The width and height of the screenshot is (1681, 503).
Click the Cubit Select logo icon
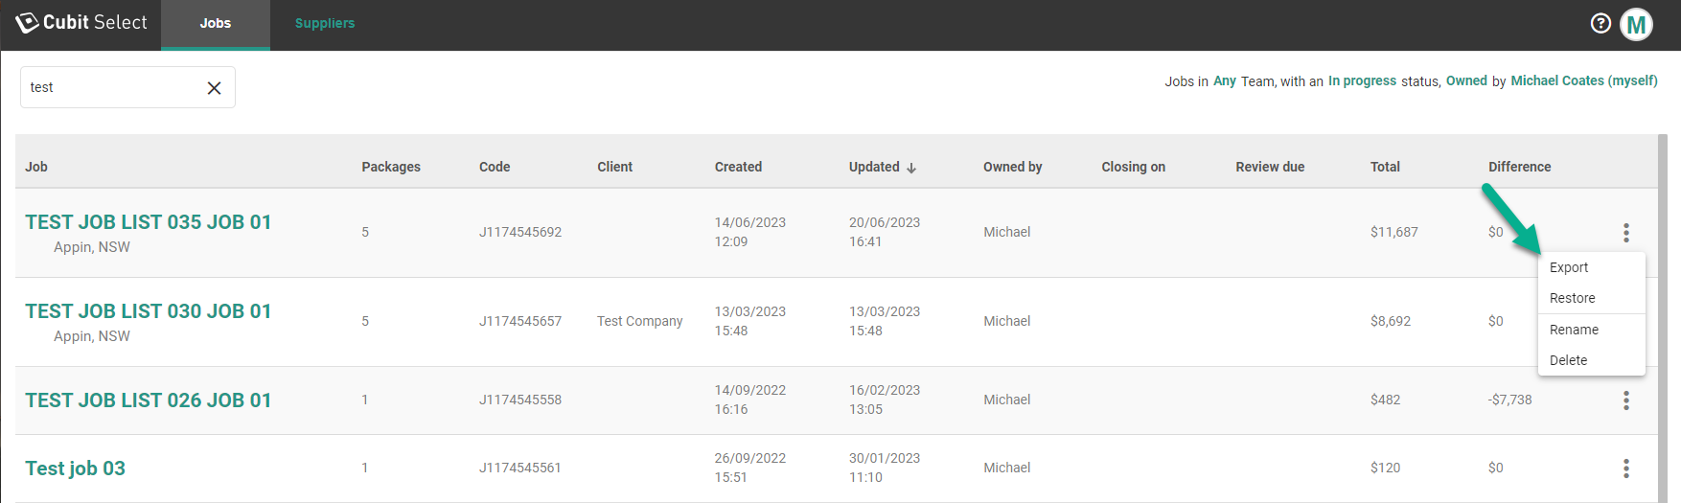tap(27, 23)
